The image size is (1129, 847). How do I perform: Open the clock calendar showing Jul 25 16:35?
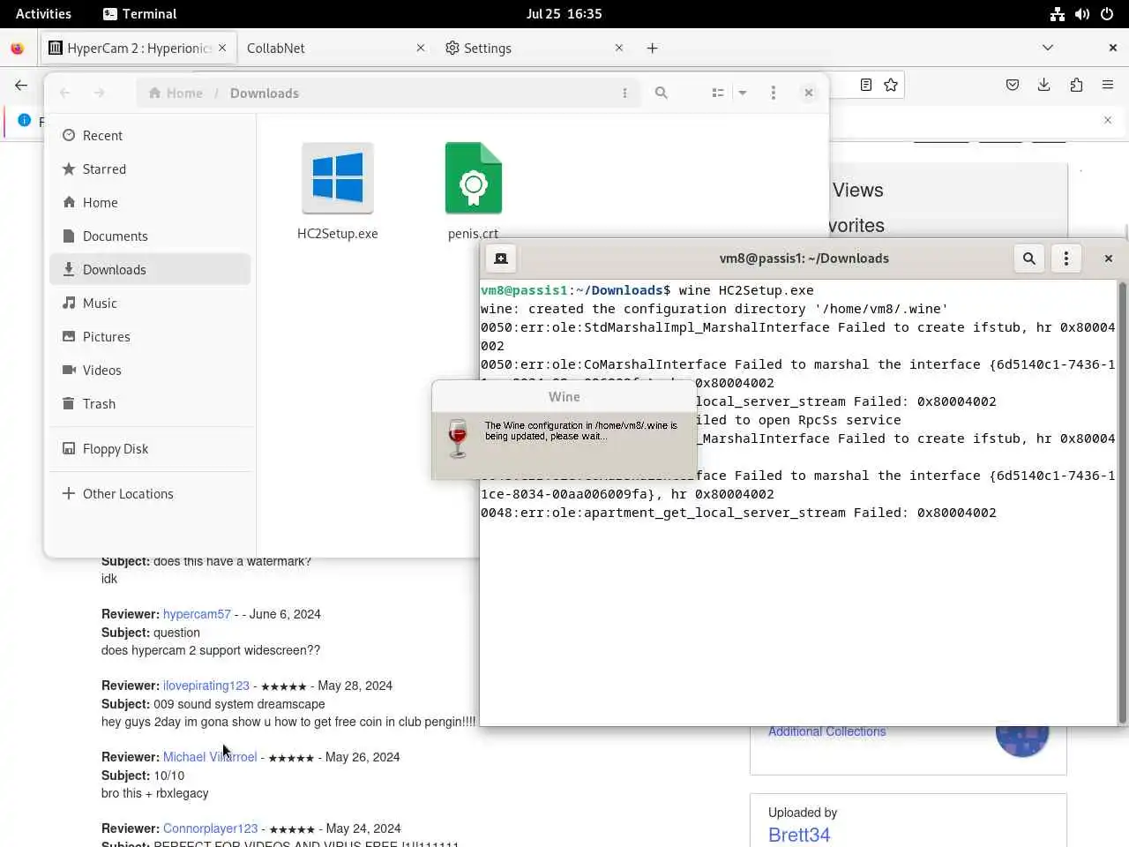564,13
